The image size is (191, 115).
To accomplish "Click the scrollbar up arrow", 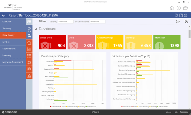I will (x=189, y=26).
